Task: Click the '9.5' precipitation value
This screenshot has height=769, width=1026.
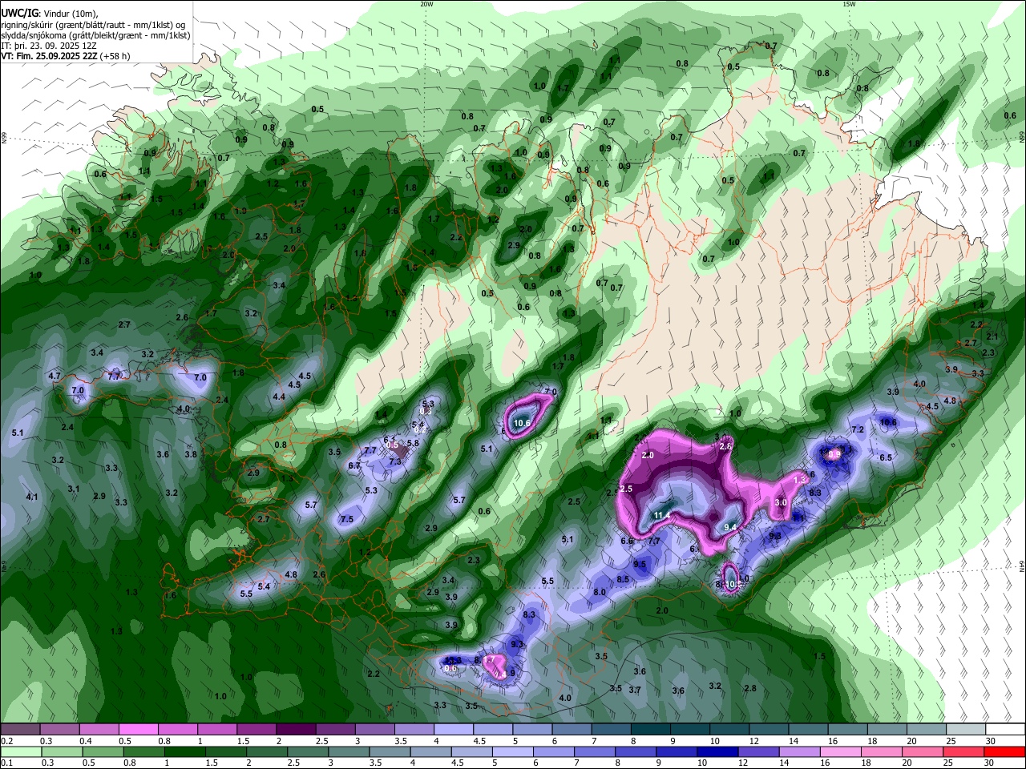Action: (640, 564)
